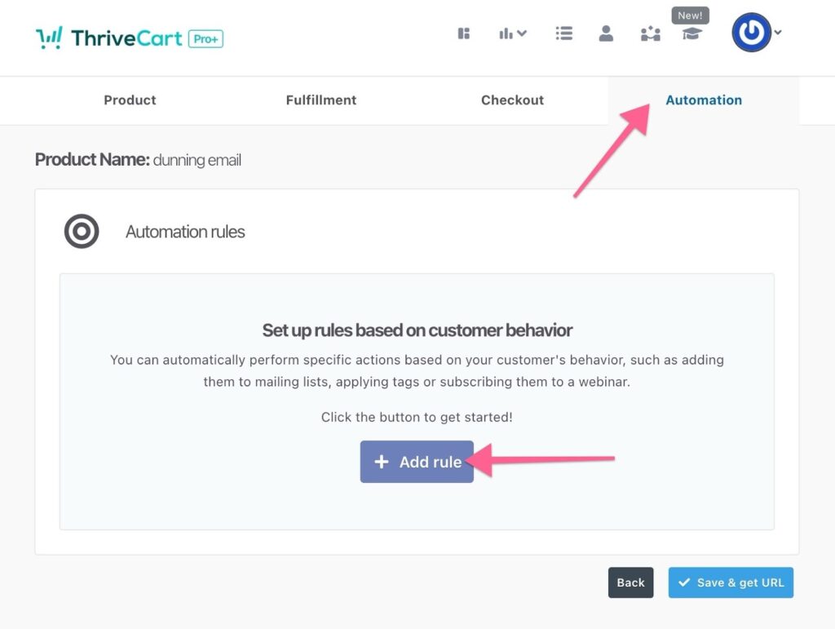Go to the Checkout tab
The height and width of the screenshot is (629, 835).
512,100
